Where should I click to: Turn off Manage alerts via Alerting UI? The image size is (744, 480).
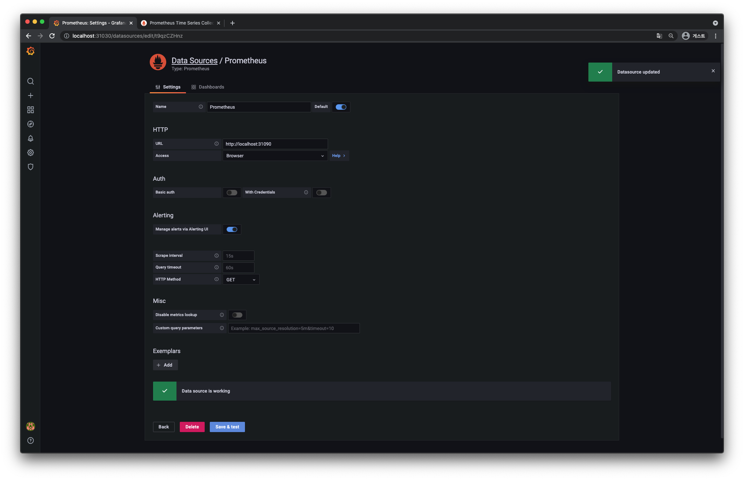coord(232,229)
